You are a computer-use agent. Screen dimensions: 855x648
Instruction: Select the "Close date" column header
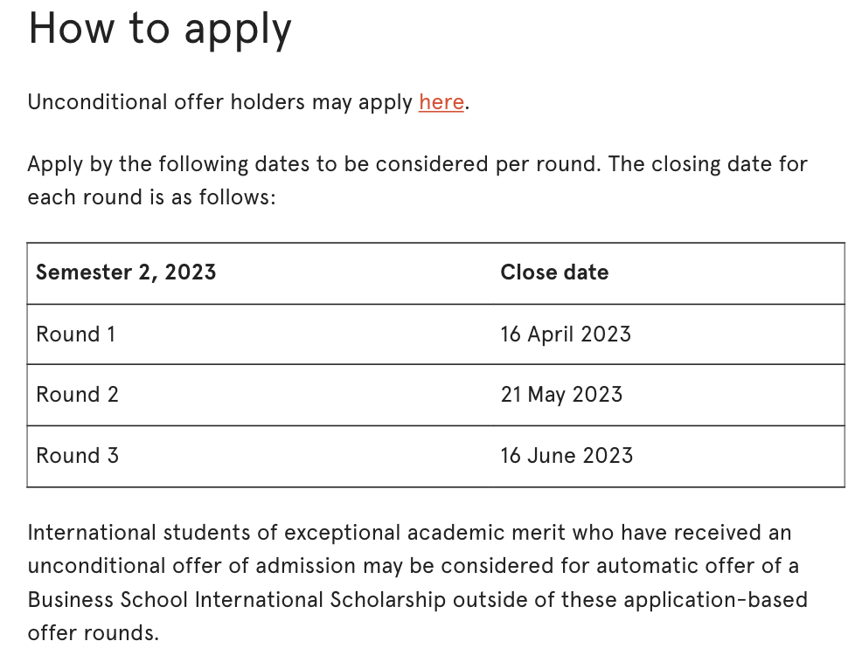pyautogui.click(x=554, y=272)
